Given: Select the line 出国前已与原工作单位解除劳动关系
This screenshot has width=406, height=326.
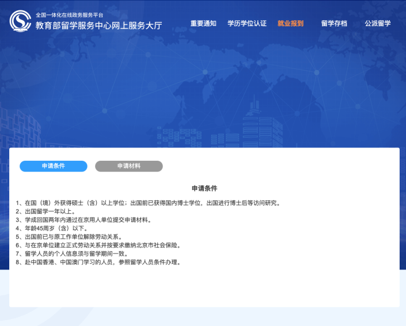Looking at the screenshot, I should tap(69, 237).
